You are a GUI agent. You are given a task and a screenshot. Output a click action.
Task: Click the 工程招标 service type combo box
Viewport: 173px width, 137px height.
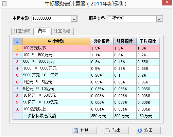(x=135, y=19)
